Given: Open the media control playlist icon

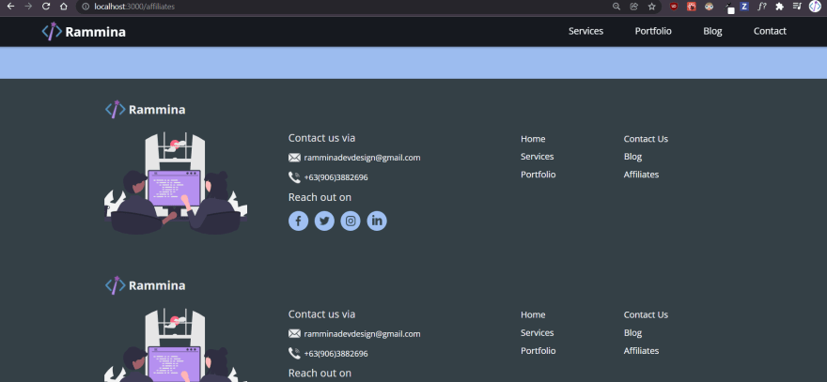Looking at the screenshot, I should (x=797, y=7).
